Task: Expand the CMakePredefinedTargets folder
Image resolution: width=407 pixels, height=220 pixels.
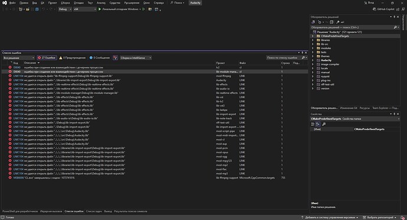Action: (x=313, y=36)
